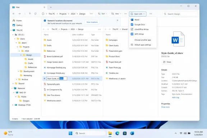The image size is (207, 138).
Task: Click the taskbar Search box
Action: tap(90, 133)
